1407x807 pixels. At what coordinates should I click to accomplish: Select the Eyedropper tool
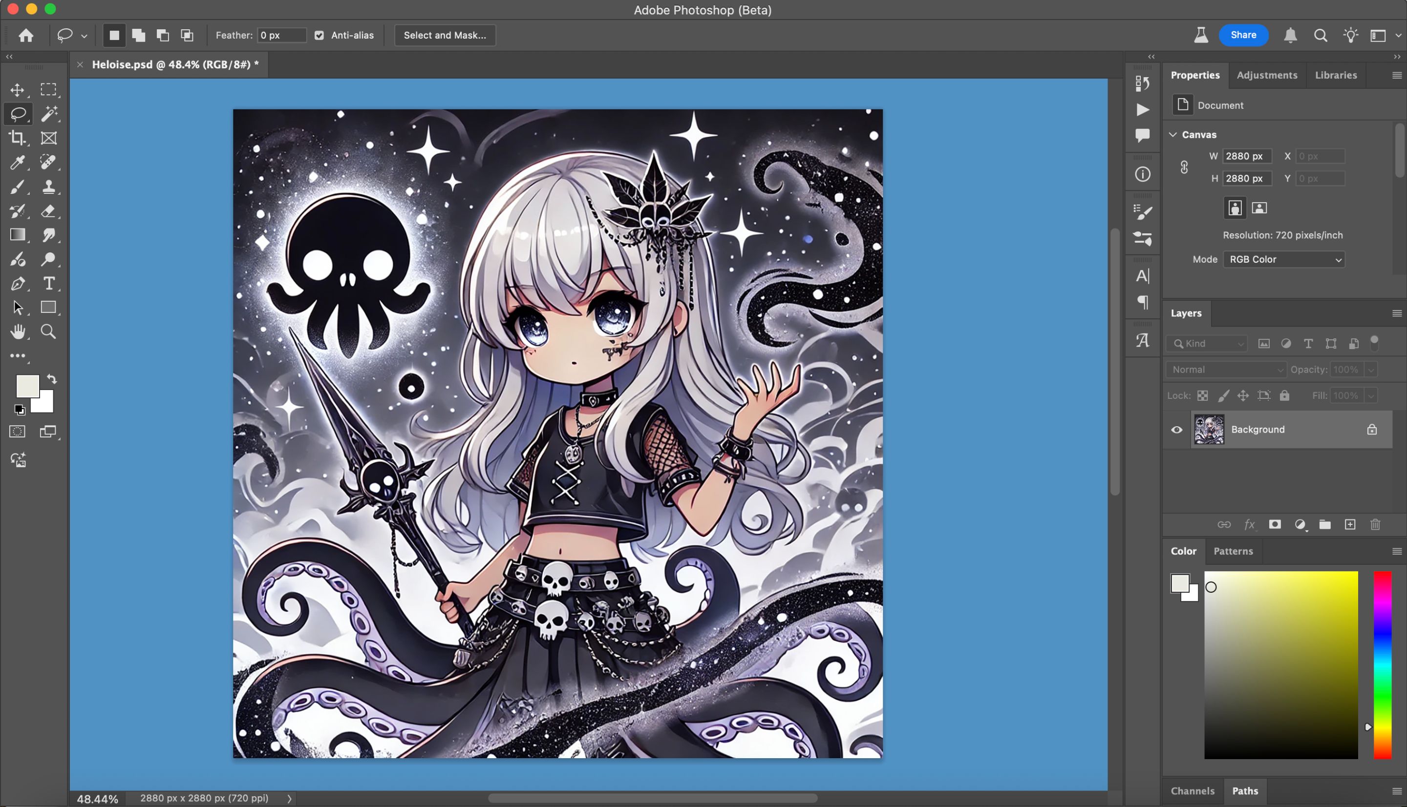coord(17,163)
